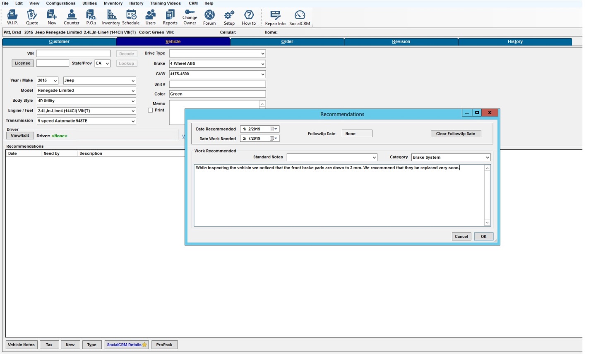The height and width of the screenshot is (354, 591).
Task: Open the Configurations menu
Action: click(60, 3)
